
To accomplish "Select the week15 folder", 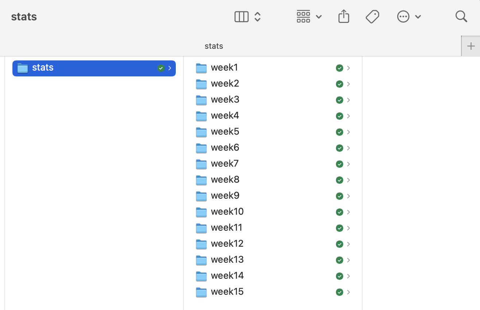I will coord(227,292).
